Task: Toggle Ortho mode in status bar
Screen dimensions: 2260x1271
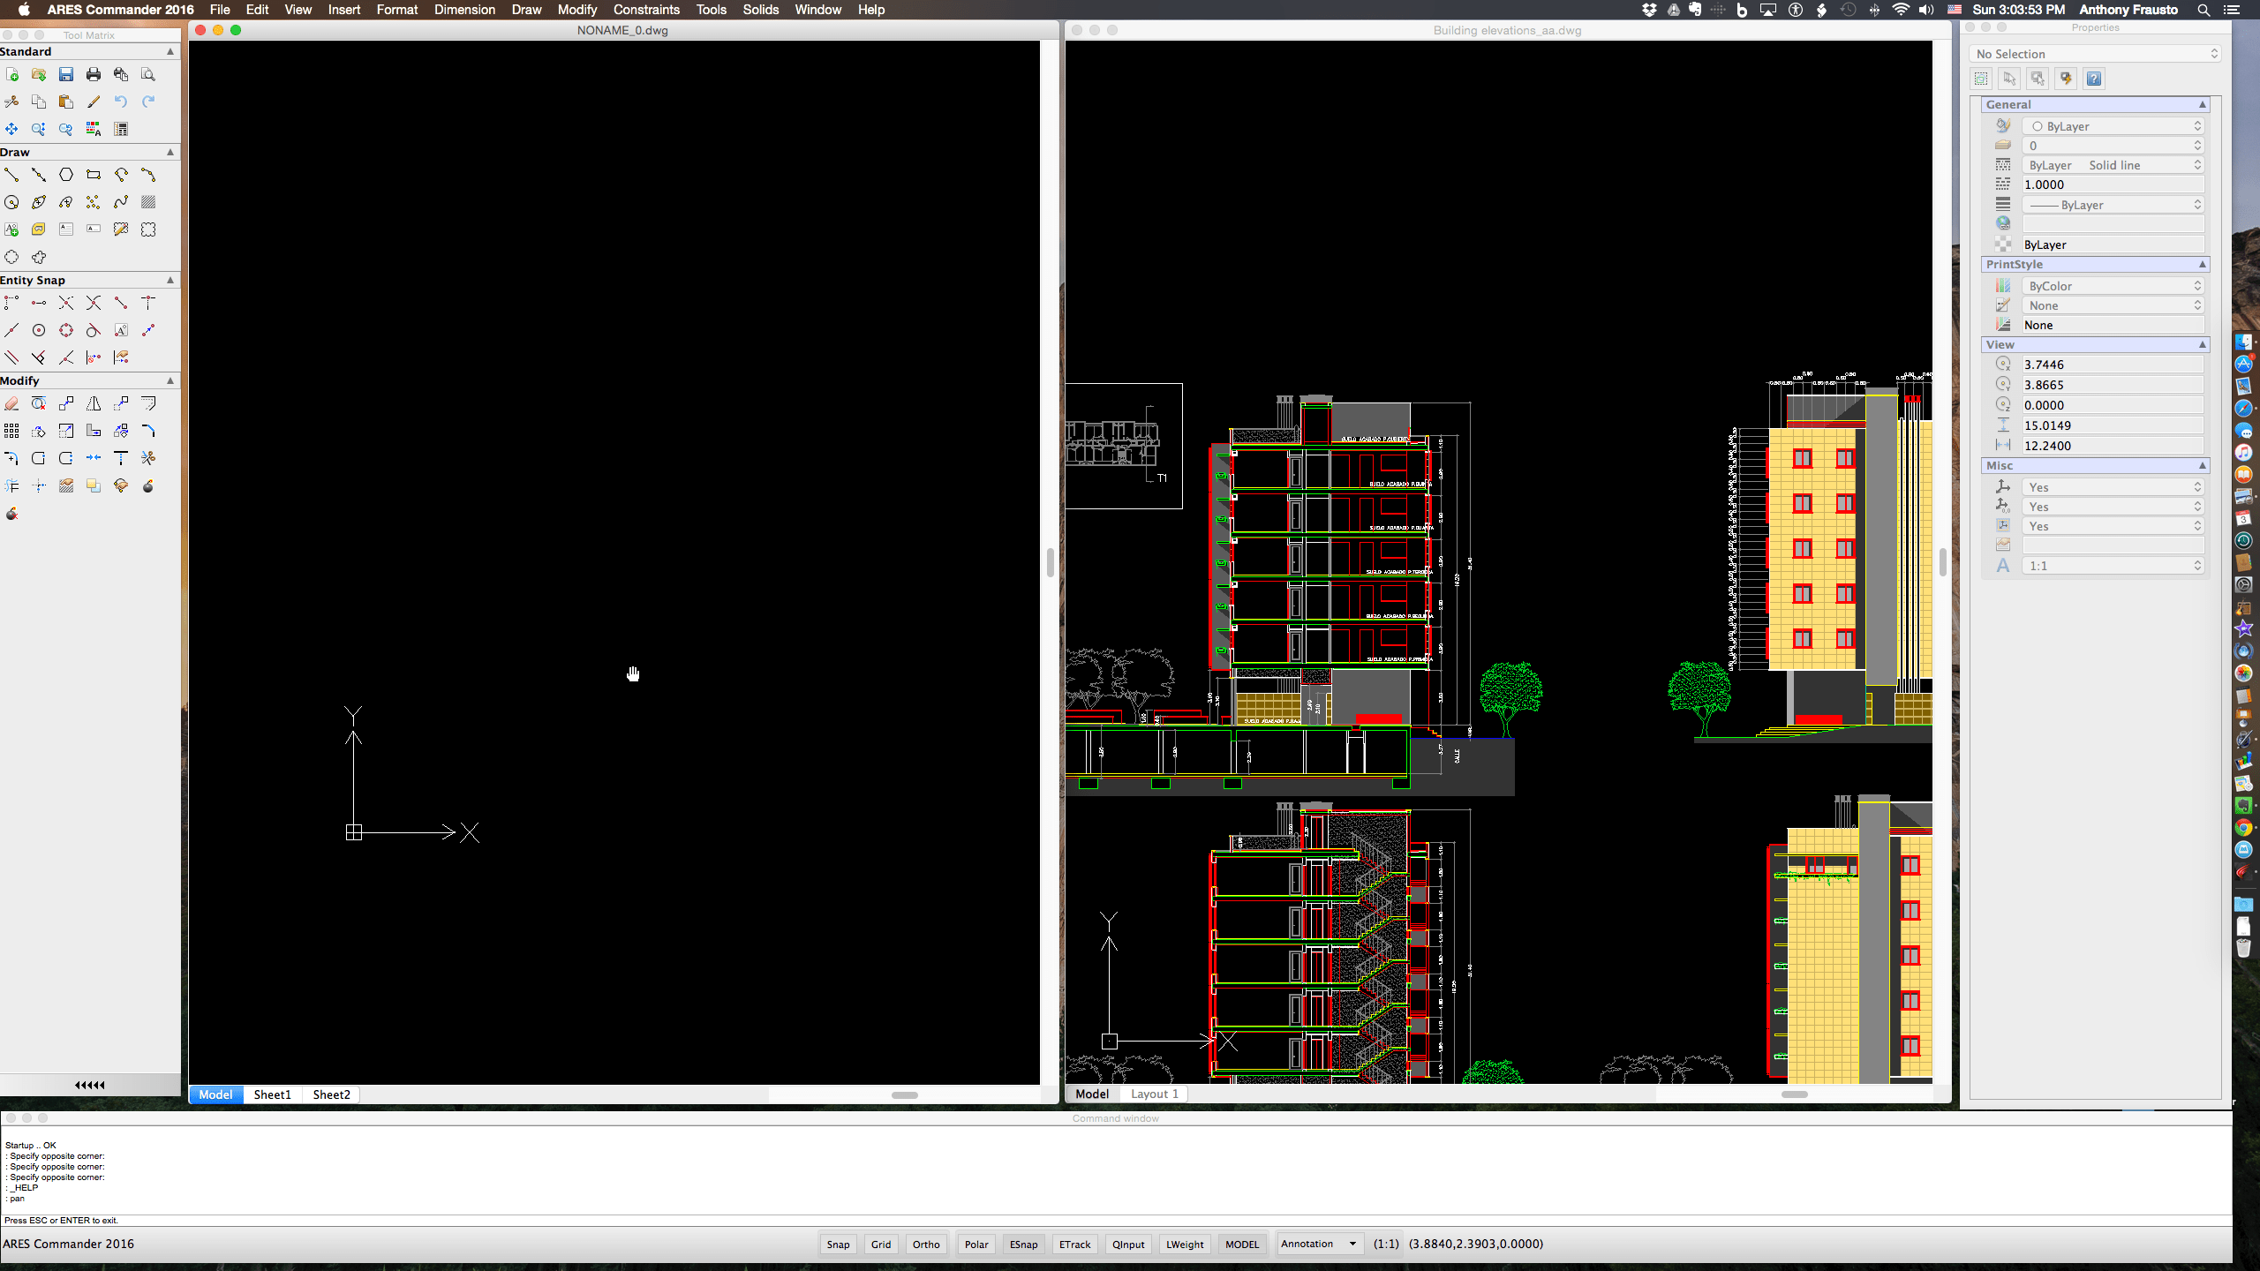Action: [x=926, y=1245]
